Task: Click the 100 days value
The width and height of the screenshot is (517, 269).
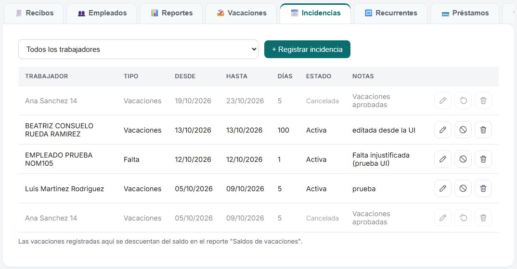Action: pyautogui.click(x=283, y=130)
